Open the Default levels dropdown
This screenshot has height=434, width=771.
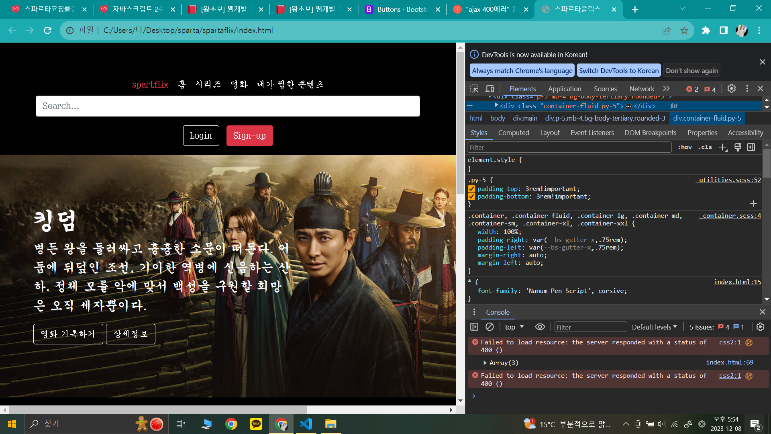coord(655,327)
